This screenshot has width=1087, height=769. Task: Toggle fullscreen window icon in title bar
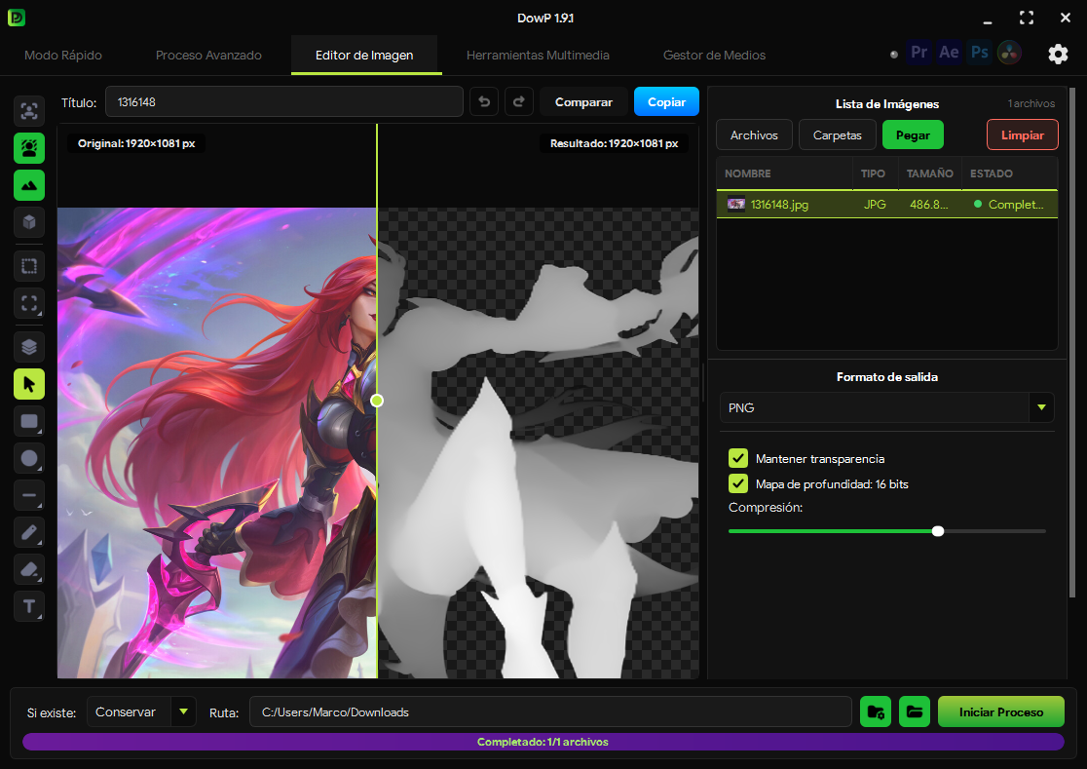tap(1027, 18)
